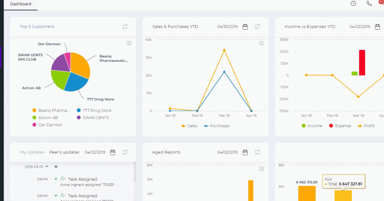
Task: Click the Purchases peak data point for Mar 19
Action: 224,72
